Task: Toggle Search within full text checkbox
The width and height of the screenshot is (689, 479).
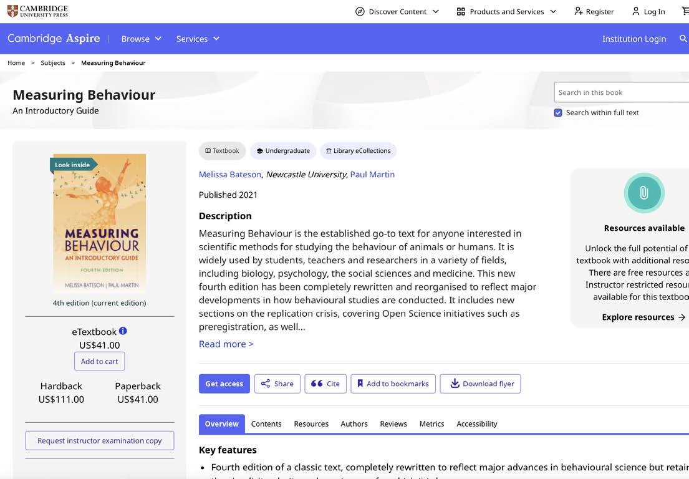Action: 558,112
